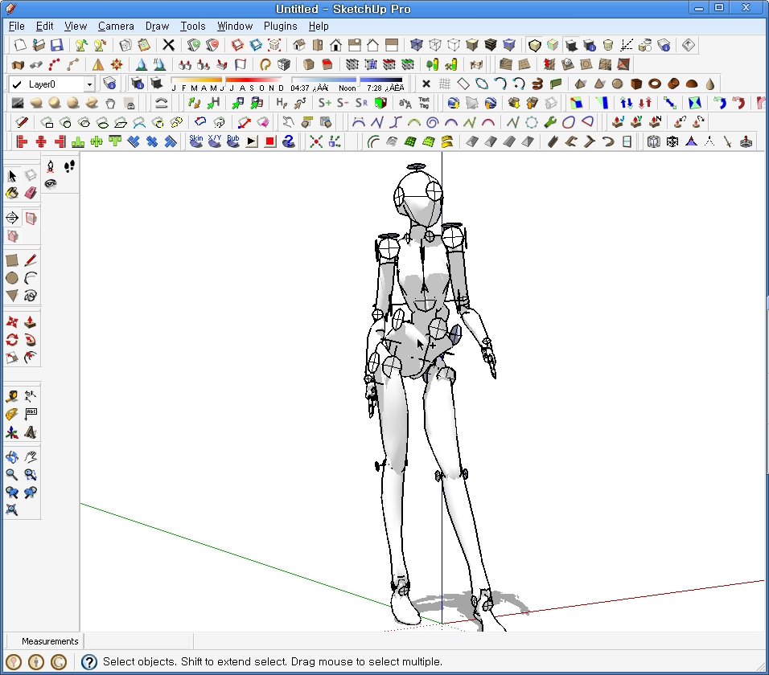Select the Rectangle drawing tool
This screenshot has height=675, width=769.
[12, 260]
